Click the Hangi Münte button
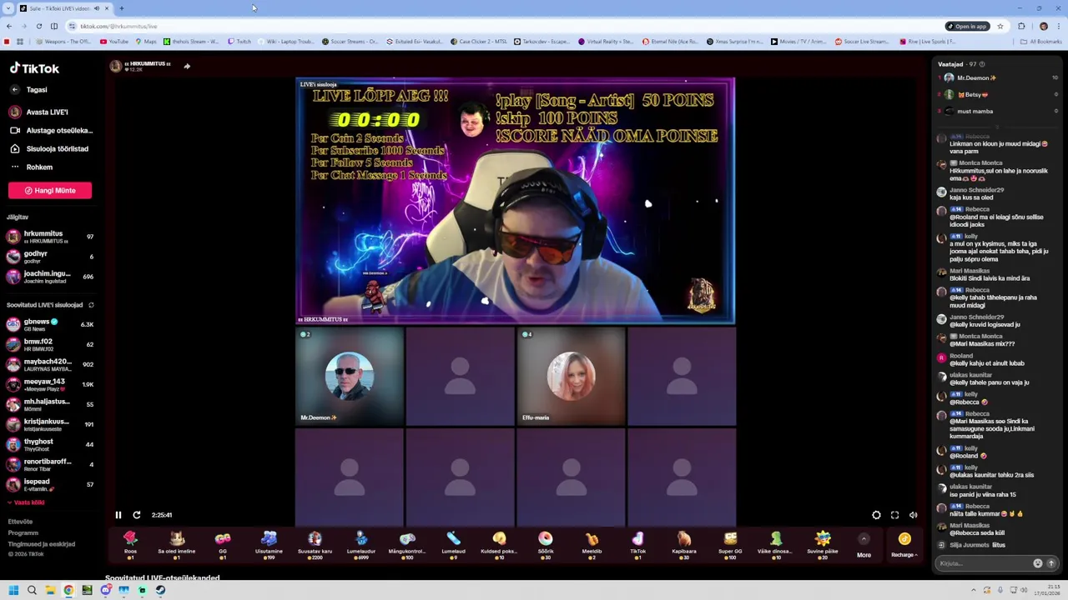Viewport: 1068px width, 600px height. [50, 190]
